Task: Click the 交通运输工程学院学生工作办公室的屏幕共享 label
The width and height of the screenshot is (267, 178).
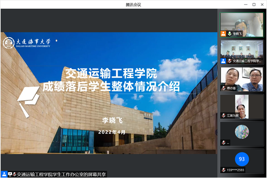Action: click(x=61, y=174)
